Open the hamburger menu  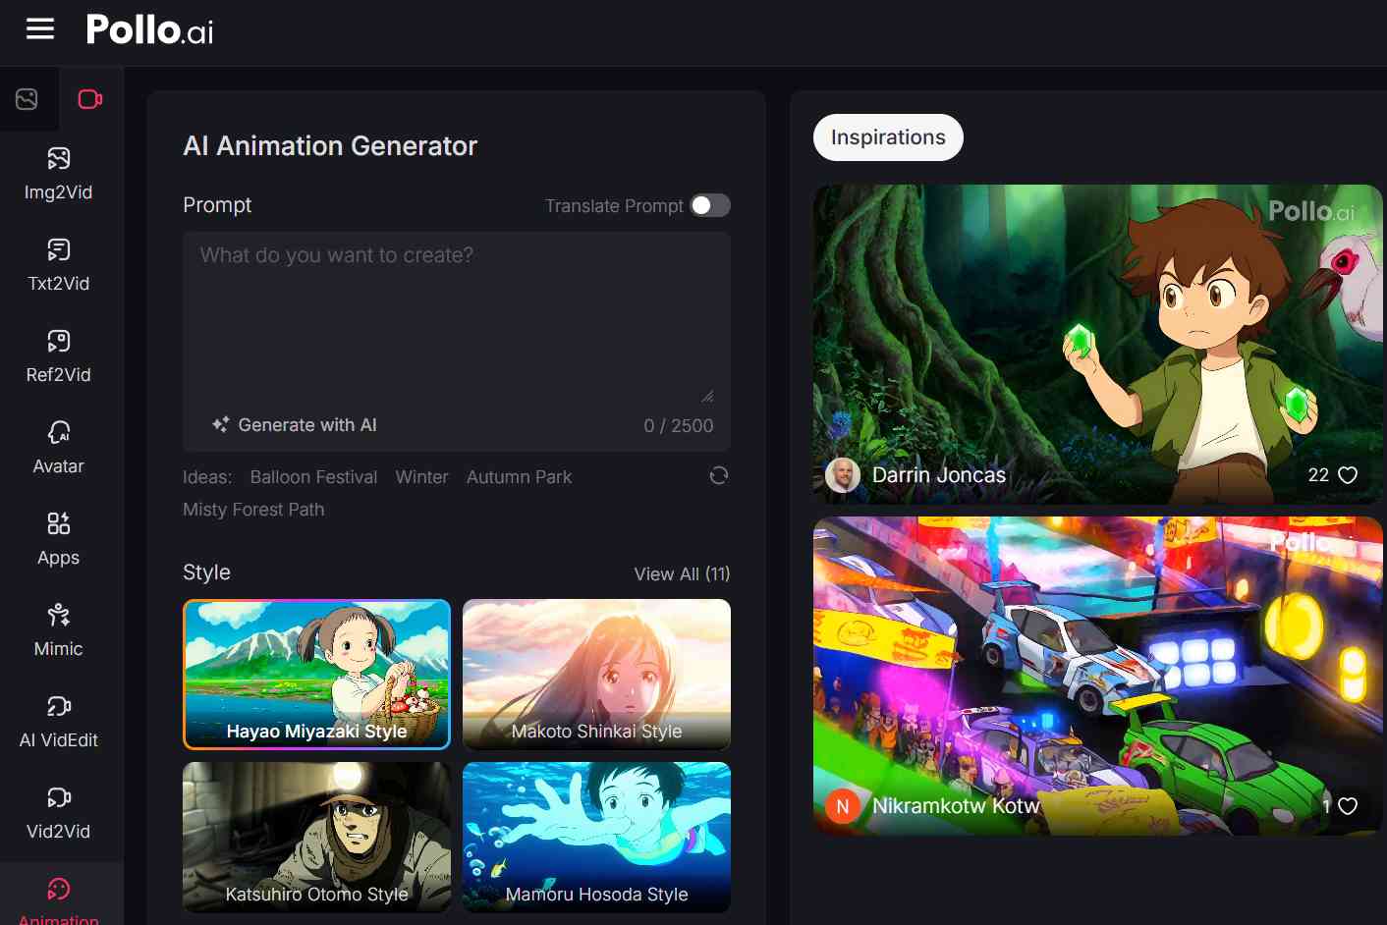click(40, 29)
